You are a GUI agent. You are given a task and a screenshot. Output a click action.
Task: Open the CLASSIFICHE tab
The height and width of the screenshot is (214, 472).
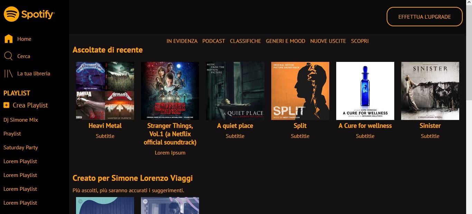[245, 41]
